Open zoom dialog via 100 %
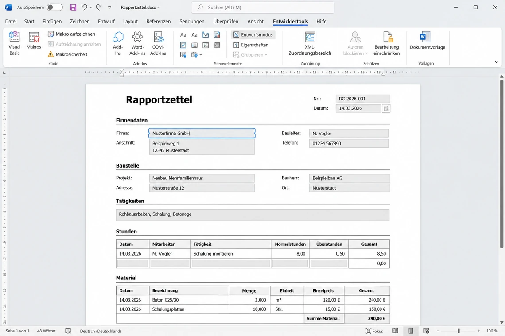 (x=492, y=331)
